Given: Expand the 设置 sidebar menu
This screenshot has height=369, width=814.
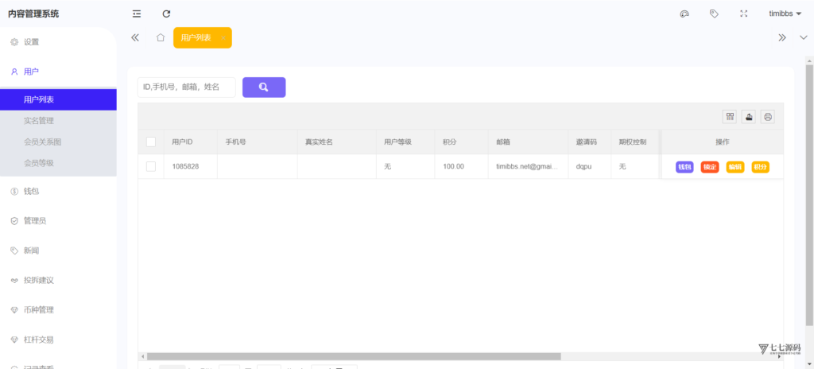Looking at the screenshot, I should click(x=58, y=42).
